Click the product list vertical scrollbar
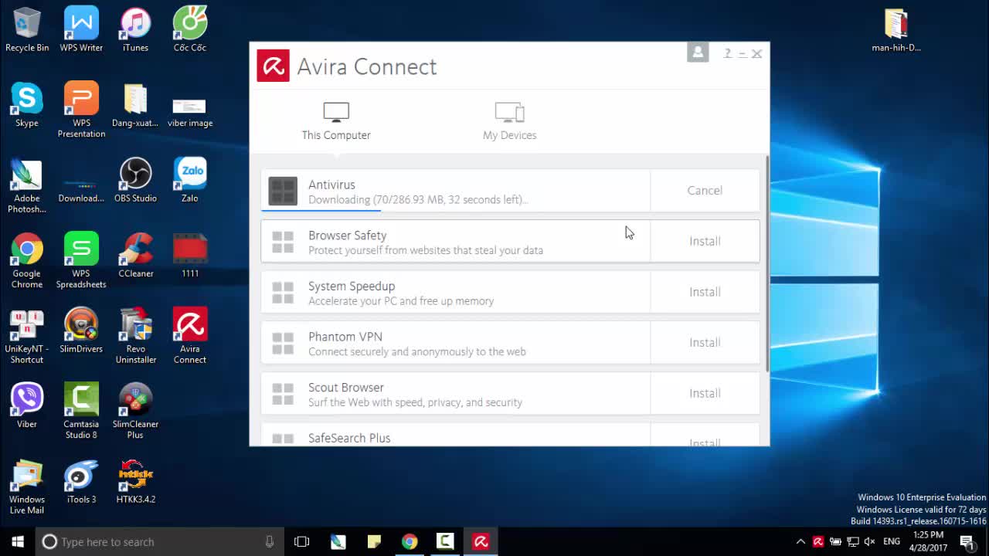Screen dimensions: 989x556 767,263
